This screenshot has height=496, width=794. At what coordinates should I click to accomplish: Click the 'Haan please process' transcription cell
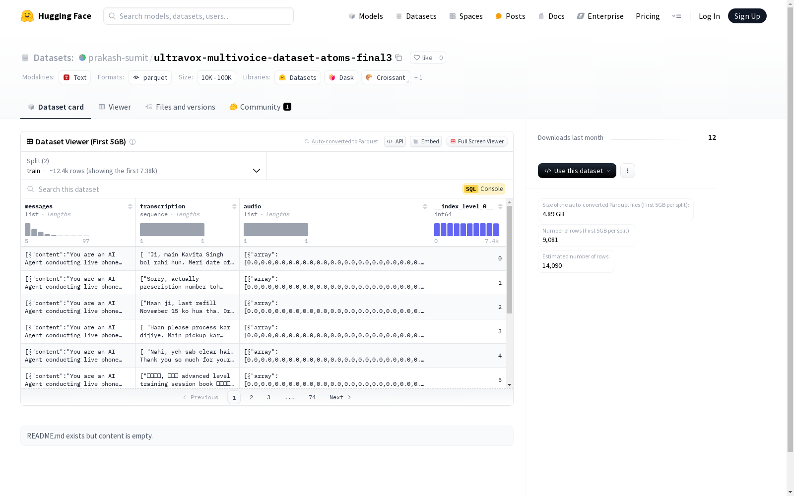point(188,331)
